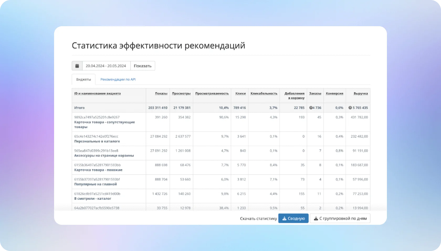Viewport: 441px width, 251px height.
Task: Click the help icon next to 4 736 orders
Action: pos(311,108)
